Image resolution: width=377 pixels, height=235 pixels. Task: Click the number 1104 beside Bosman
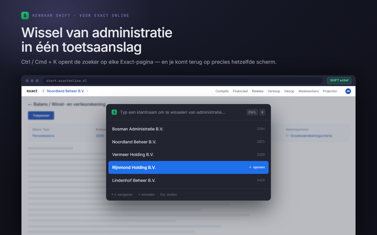(261, 129)
